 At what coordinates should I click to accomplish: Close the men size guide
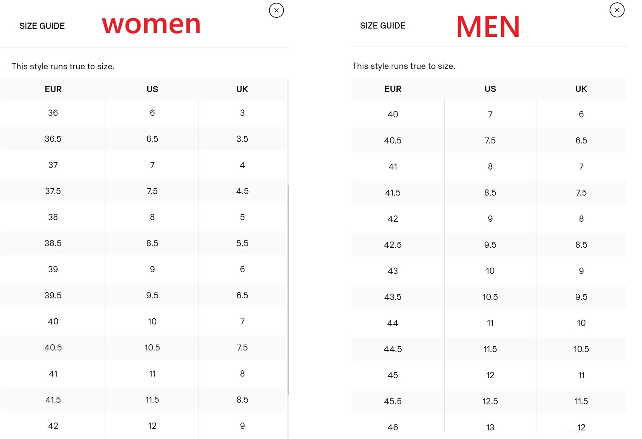click(617, 10)
